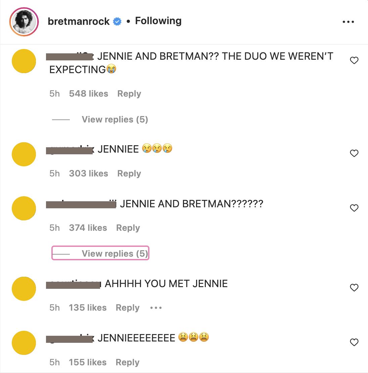Like the 'AHHHH YOU MET JENNIE' comment
The height and width of the screenshot is (373, 368).
[354, 287]
